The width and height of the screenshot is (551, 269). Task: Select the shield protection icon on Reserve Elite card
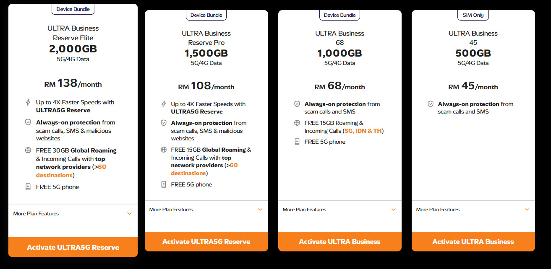(x=28, y=122)
